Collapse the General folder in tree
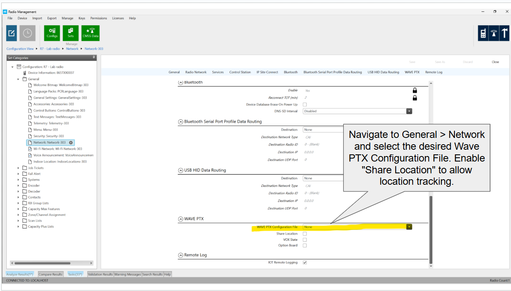Screen dimensions: 511x291 18,79
